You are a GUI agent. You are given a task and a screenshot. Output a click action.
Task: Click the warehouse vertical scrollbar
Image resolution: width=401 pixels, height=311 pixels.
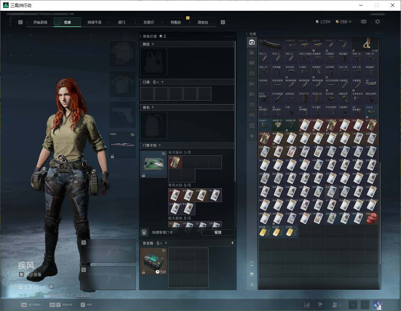[380, 213]
